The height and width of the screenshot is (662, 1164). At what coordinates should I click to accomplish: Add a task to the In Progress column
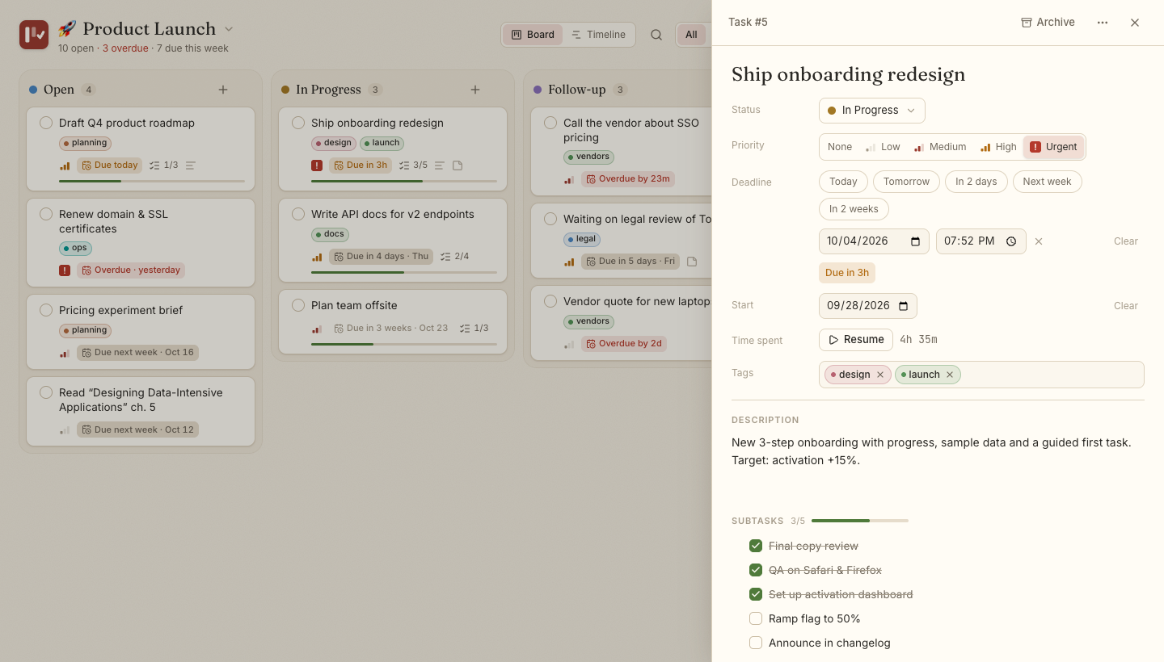(x=475, y=90)
